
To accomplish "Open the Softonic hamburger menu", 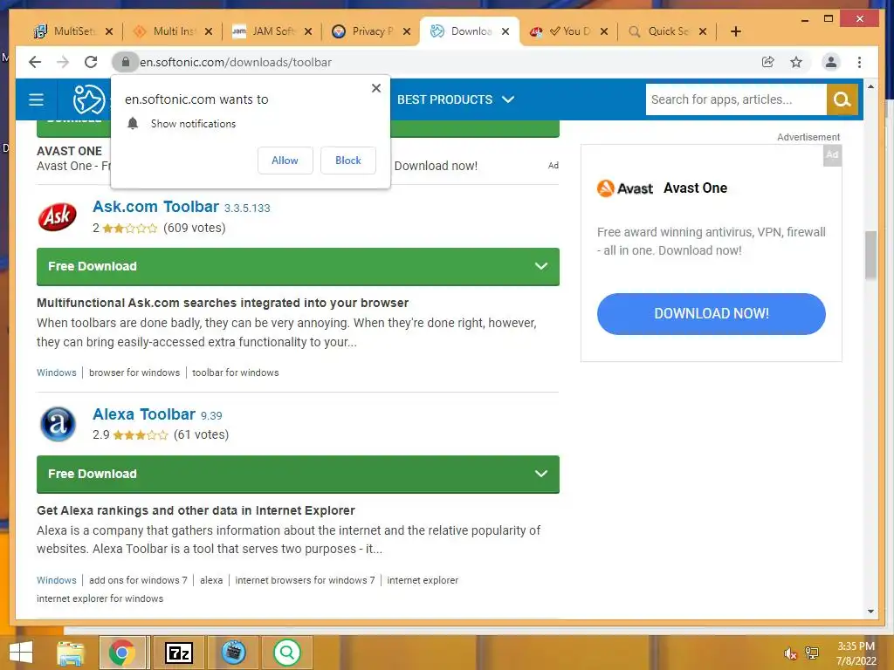I will tap(36, 99).
